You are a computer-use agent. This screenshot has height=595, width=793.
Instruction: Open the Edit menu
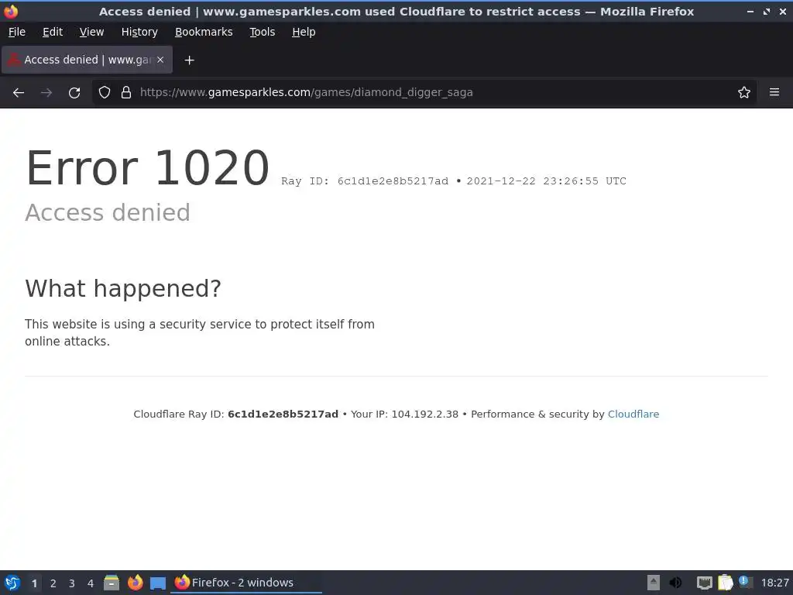pos(53,32)
